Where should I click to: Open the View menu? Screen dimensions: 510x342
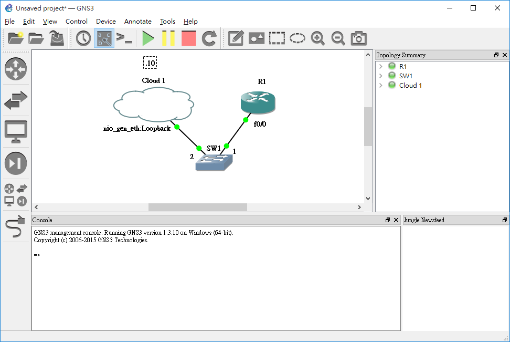(50, 22)
